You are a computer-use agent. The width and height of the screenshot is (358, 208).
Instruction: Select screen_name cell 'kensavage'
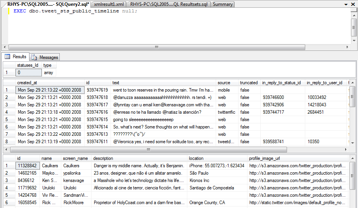tap(76, 180)
